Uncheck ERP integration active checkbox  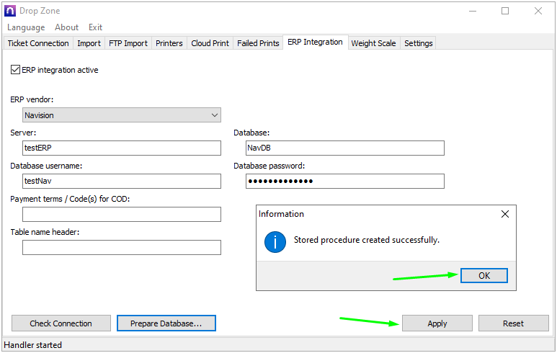tap(16, 70)
